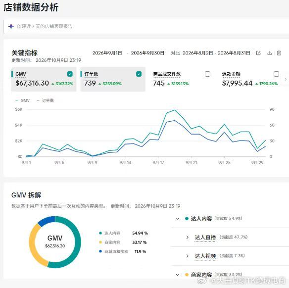This screenshot has height=288, width=289.
Task: Select the GMV metric card
Action: pos(44,79)
